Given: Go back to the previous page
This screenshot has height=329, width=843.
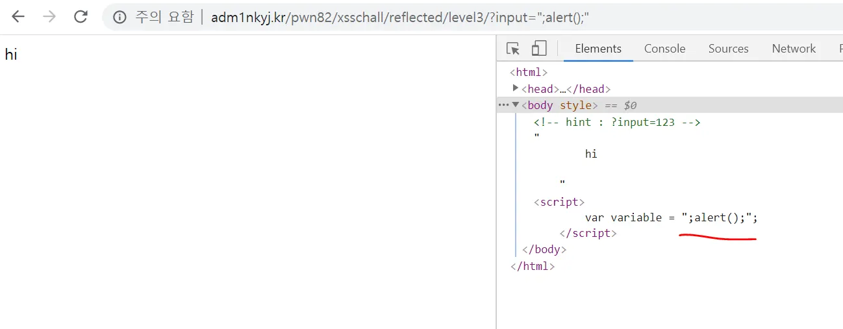Looking at the screenshot, I should [18, 17].
